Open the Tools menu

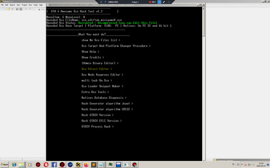[x=35, y=5]
